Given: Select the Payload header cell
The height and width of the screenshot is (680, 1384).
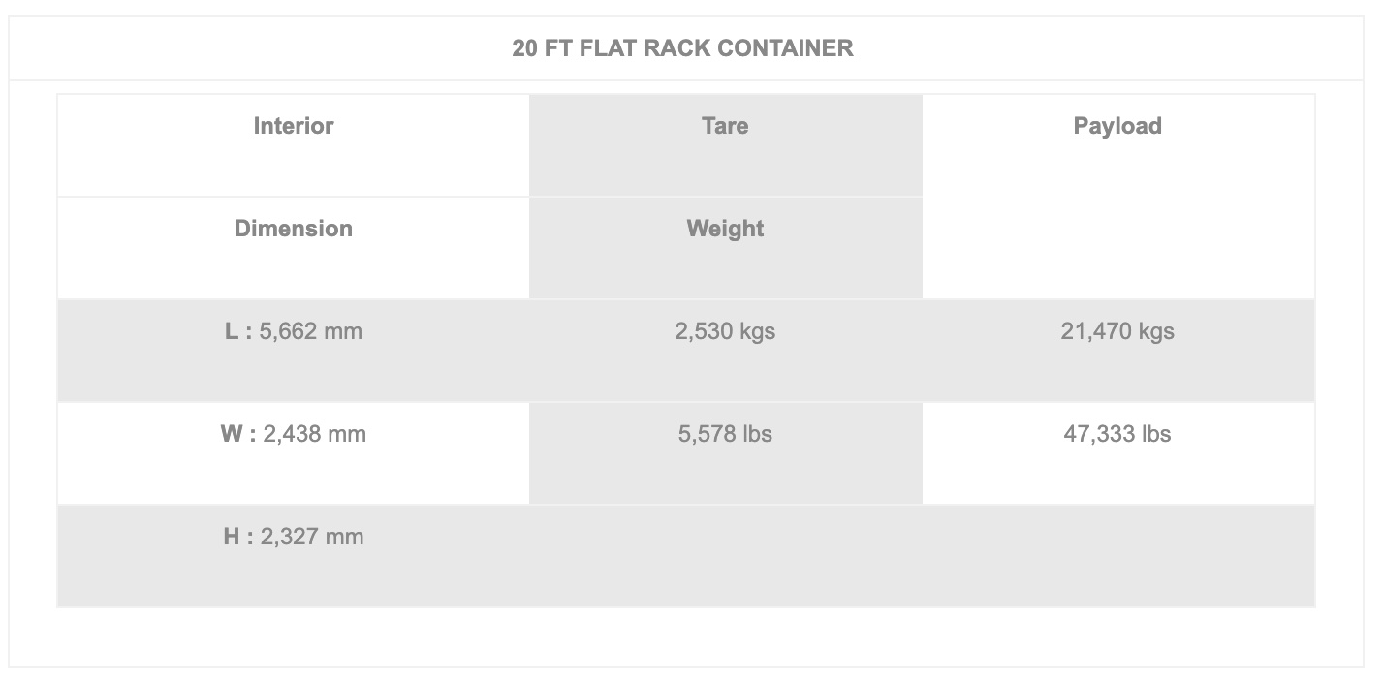Looking at the screenshot, I should (x=1117, y=145).
